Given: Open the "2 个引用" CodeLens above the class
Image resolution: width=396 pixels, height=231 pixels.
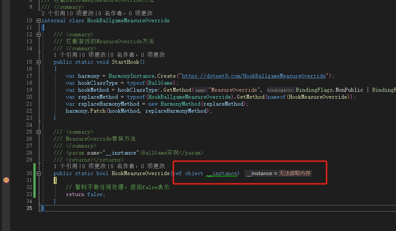Looking at the screenshot, I should [x=53, y=13].
